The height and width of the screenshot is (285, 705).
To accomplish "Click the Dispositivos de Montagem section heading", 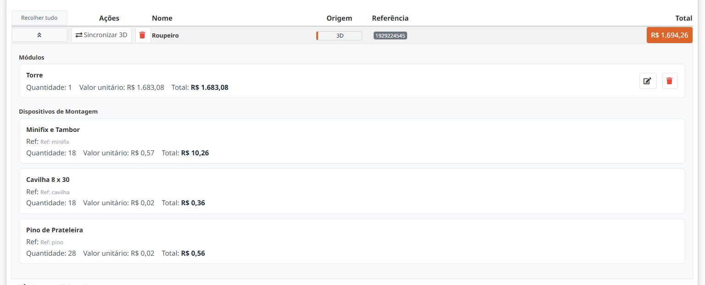I will tap(58, 111).
